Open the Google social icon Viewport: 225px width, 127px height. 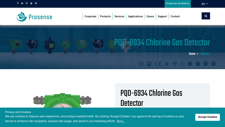[36, 3]
